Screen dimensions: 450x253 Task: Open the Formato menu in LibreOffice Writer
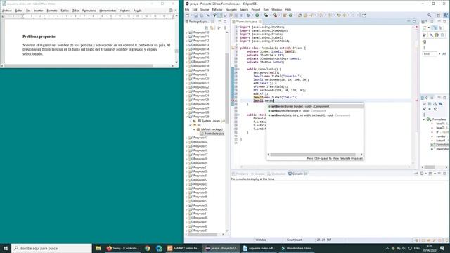click(52, 11)
